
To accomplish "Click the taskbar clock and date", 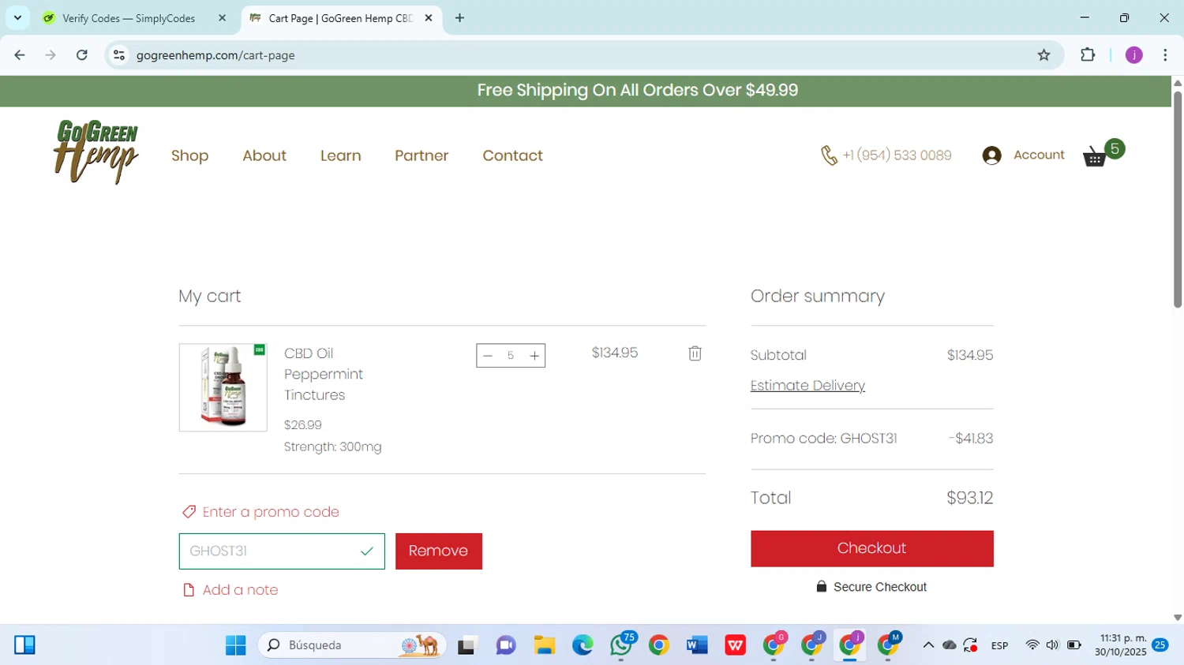I will point(1120,645).
